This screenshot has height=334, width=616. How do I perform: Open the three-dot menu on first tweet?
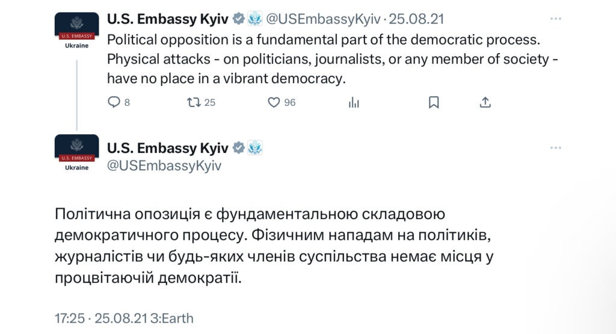[555, 19]
